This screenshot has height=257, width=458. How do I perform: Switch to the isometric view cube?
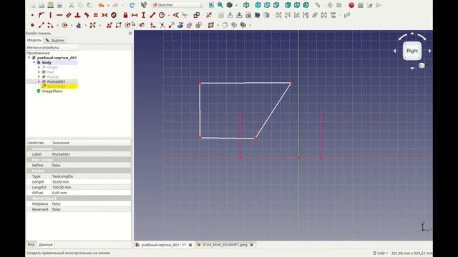246,5
